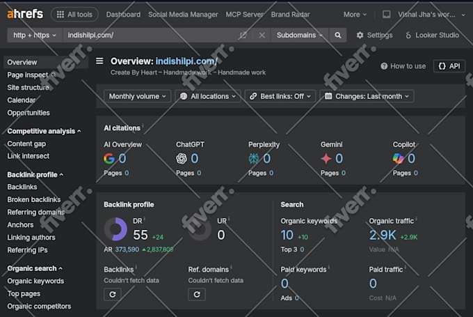Click the Top 3 keywords count
This screenshot has height=317, width=473.
(302, 249)
